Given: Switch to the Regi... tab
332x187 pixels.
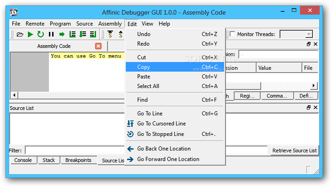Looking at the screenshot, I should (247, 96).
